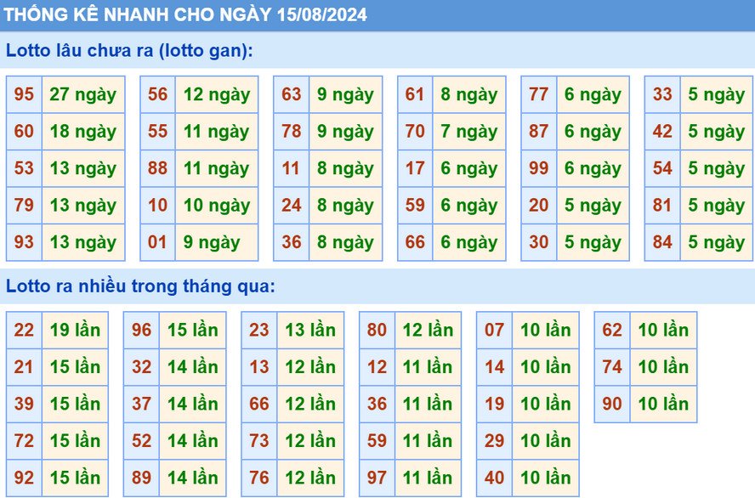Click lotto number 56 cell
The image size is (755, 498).
[157, 94]
